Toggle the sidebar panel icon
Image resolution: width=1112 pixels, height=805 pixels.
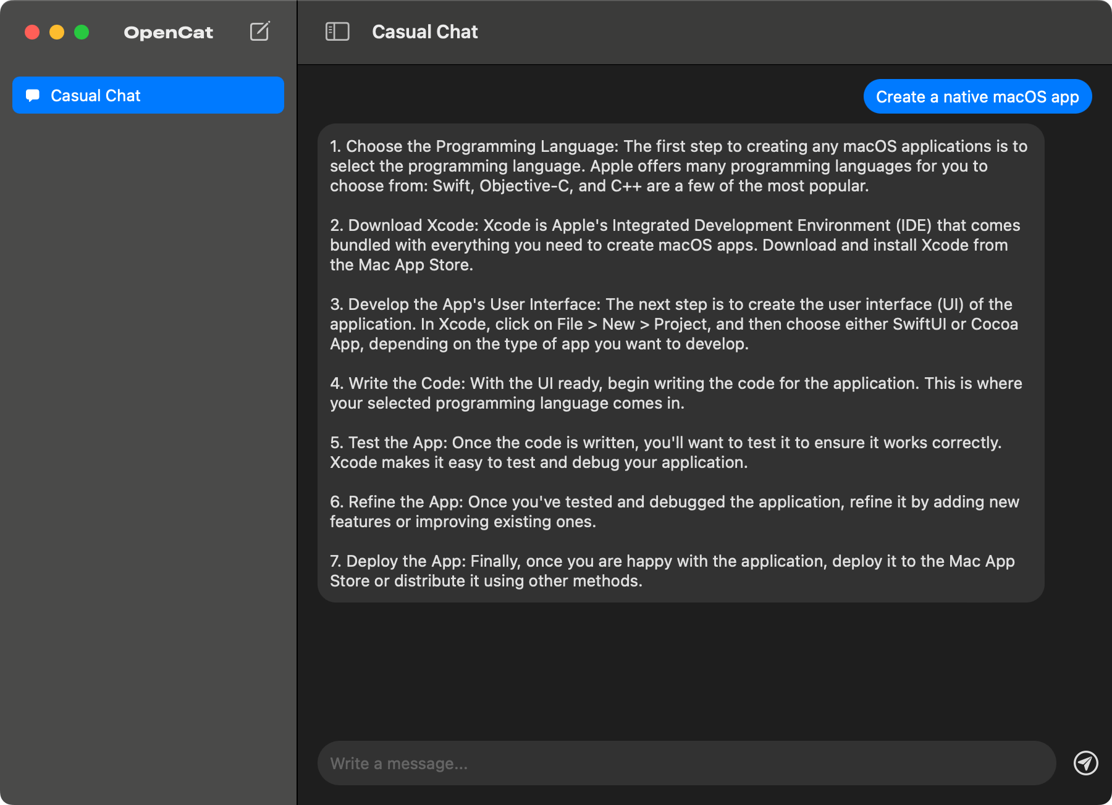pos(337,31)
